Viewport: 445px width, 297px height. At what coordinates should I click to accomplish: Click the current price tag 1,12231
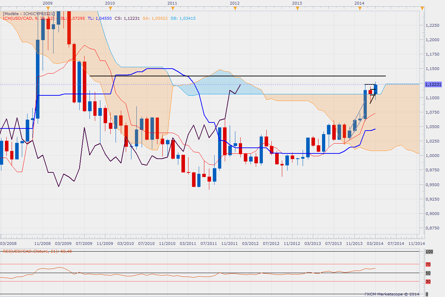click(x=433, y=84)
